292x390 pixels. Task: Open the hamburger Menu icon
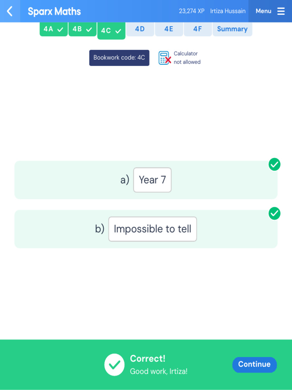(281, 11)
